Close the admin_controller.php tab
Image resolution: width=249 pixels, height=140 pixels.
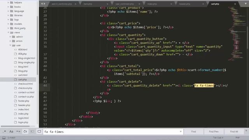(75, 4)
